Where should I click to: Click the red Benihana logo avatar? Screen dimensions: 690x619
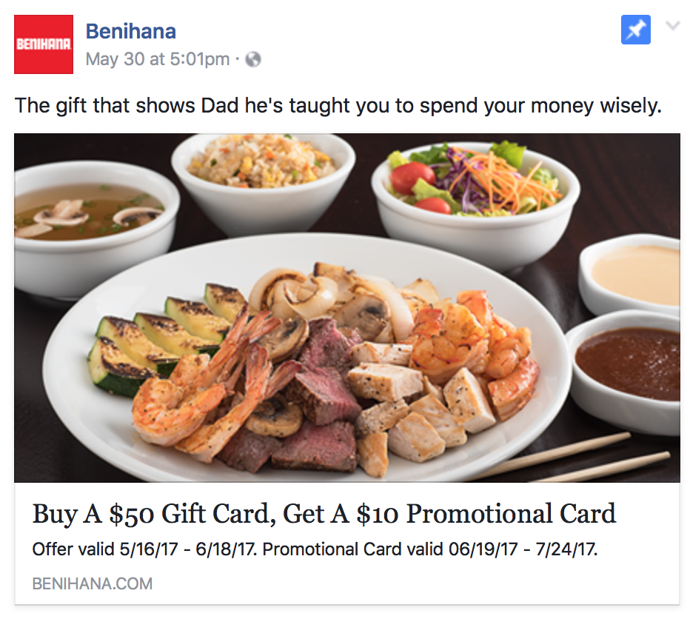click(44, 44)
